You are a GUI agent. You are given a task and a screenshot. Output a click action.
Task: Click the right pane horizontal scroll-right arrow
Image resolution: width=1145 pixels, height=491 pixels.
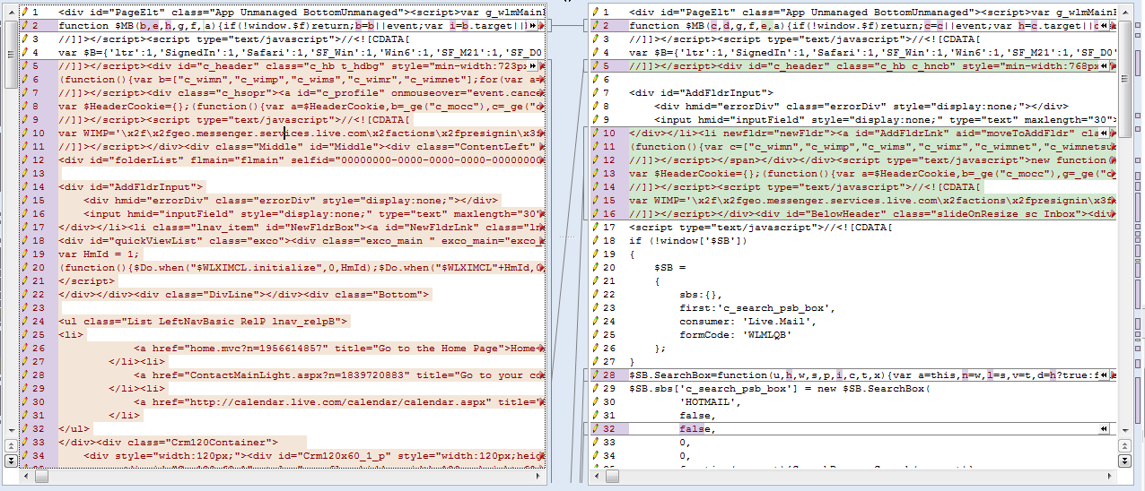1110,478
